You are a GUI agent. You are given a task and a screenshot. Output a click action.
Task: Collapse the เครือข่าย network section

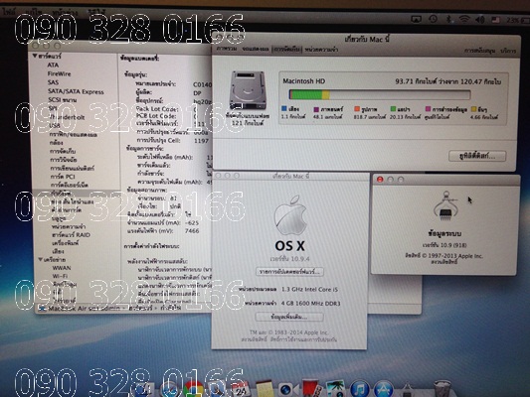coord(41,259)
